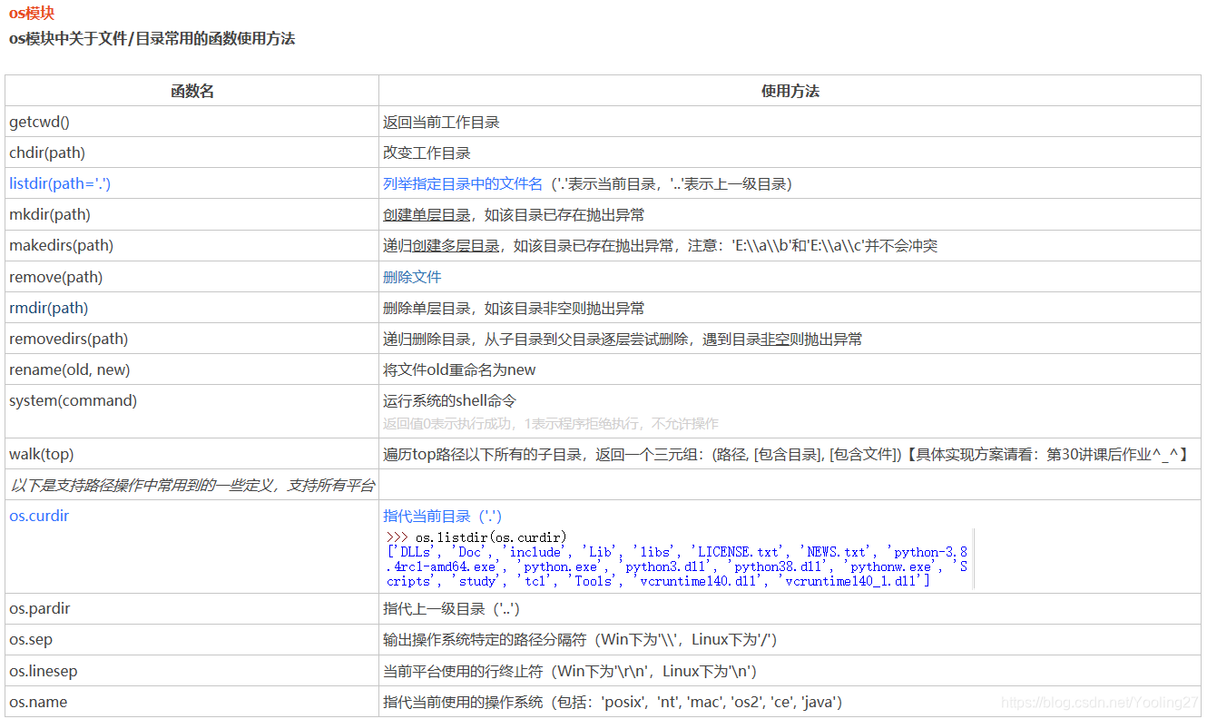Click the "使用方法" column header

tap(790, 91)
